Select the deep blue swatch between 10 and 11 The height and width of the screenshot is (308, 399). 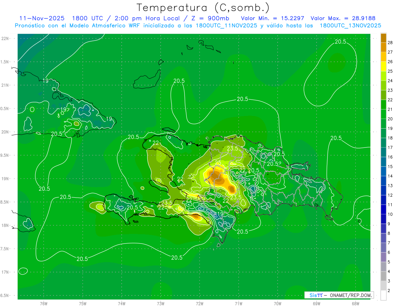pyautogui.click(x=383, y=210)
